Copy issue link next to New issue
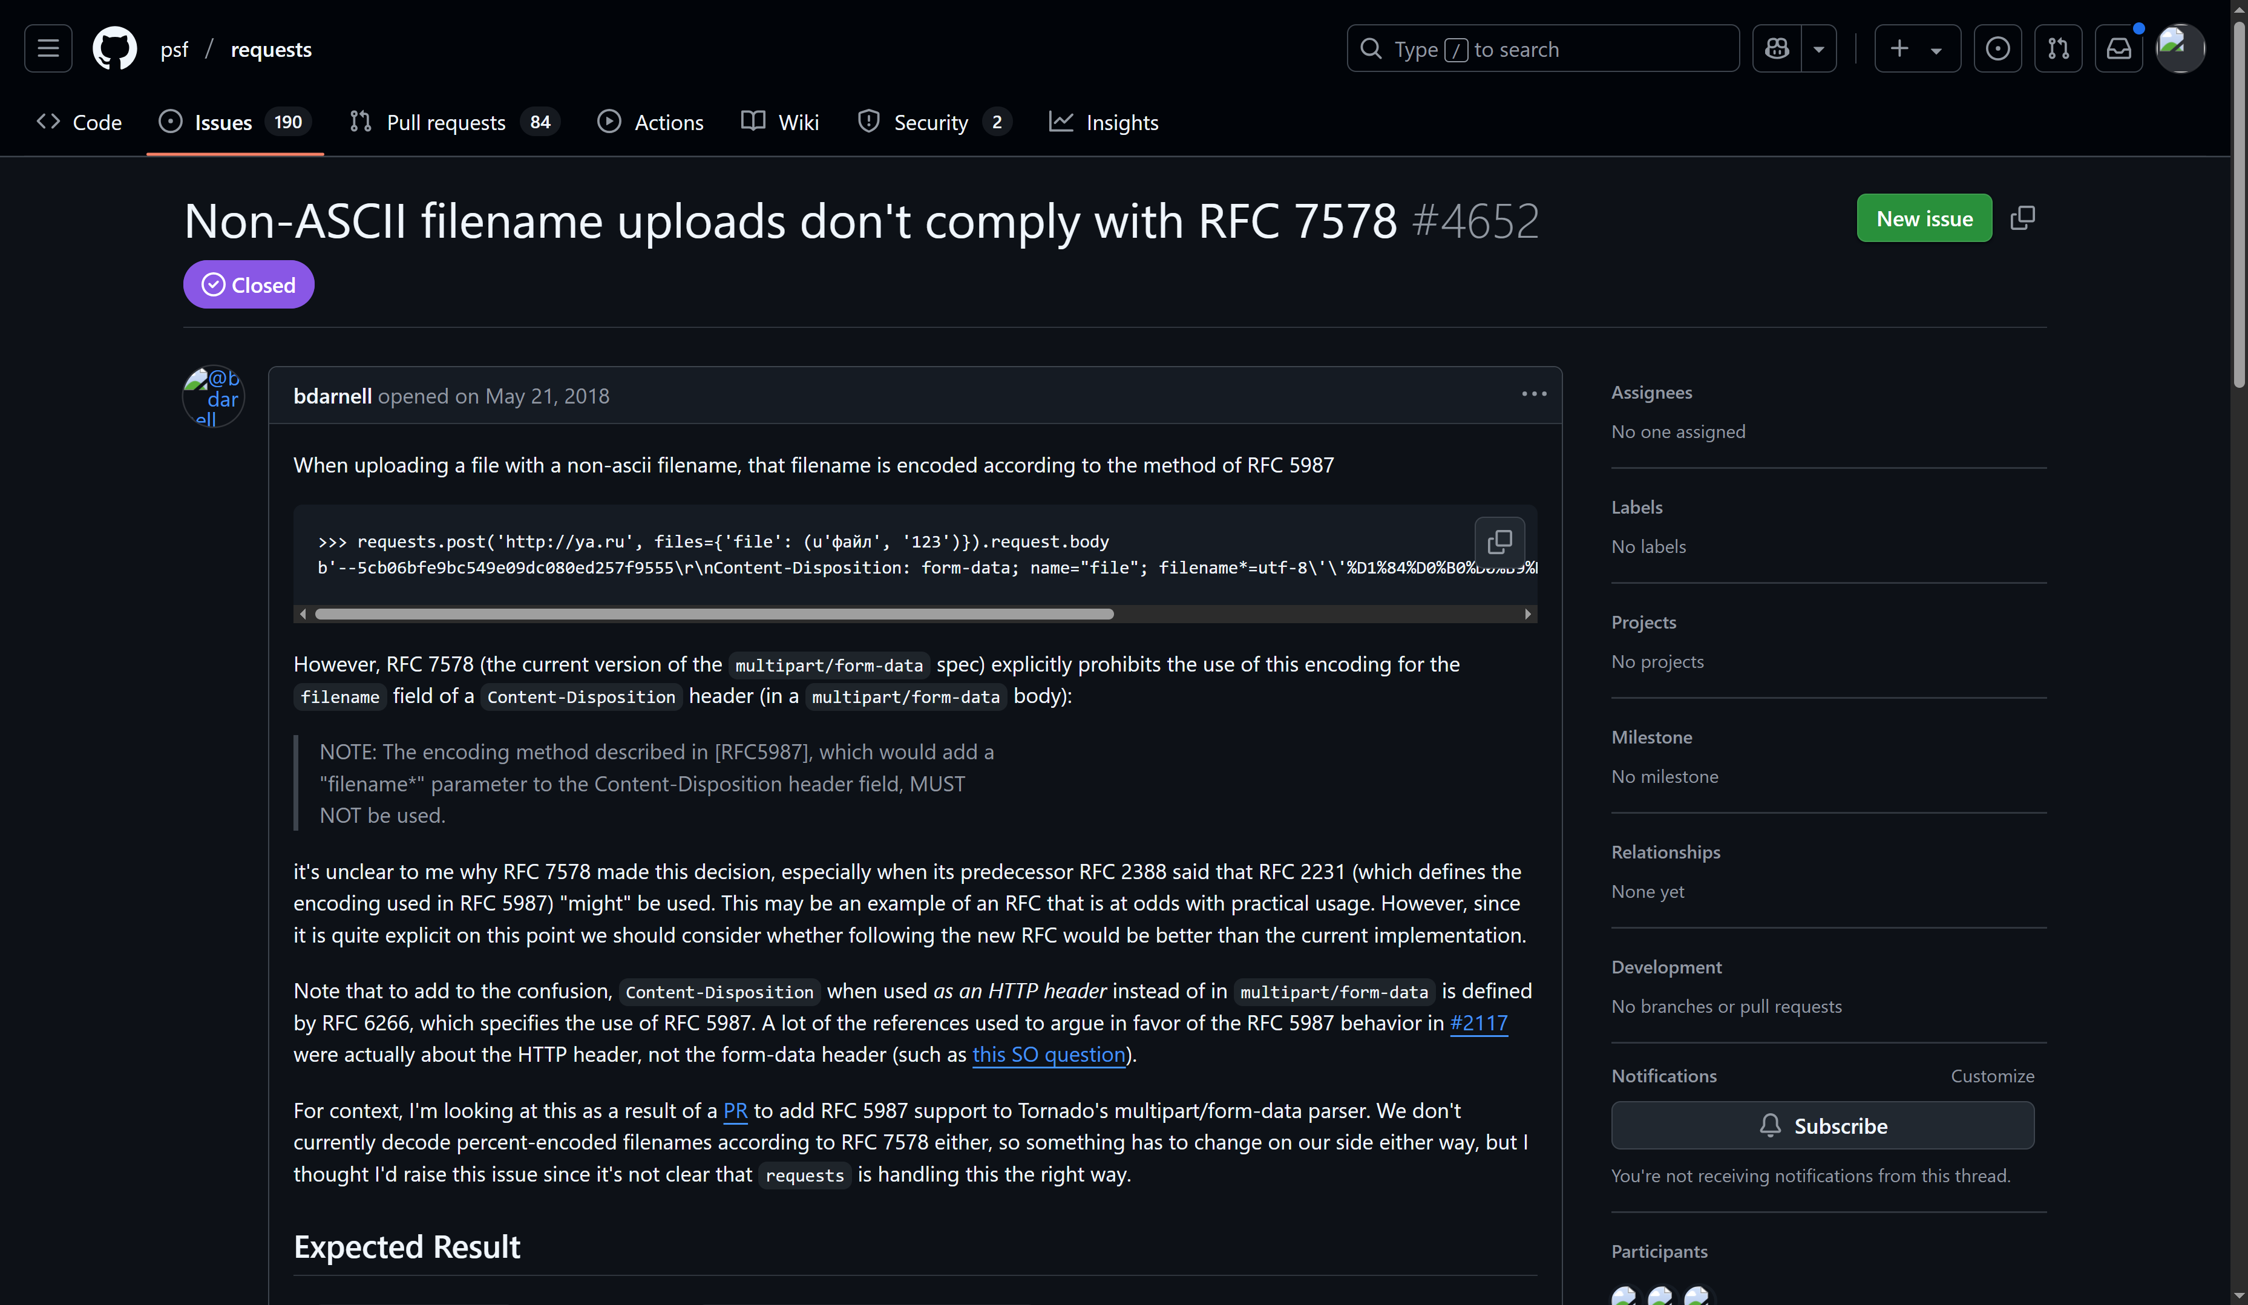This screenshot has height=1305, width=2248. (x=2022, y=218)
